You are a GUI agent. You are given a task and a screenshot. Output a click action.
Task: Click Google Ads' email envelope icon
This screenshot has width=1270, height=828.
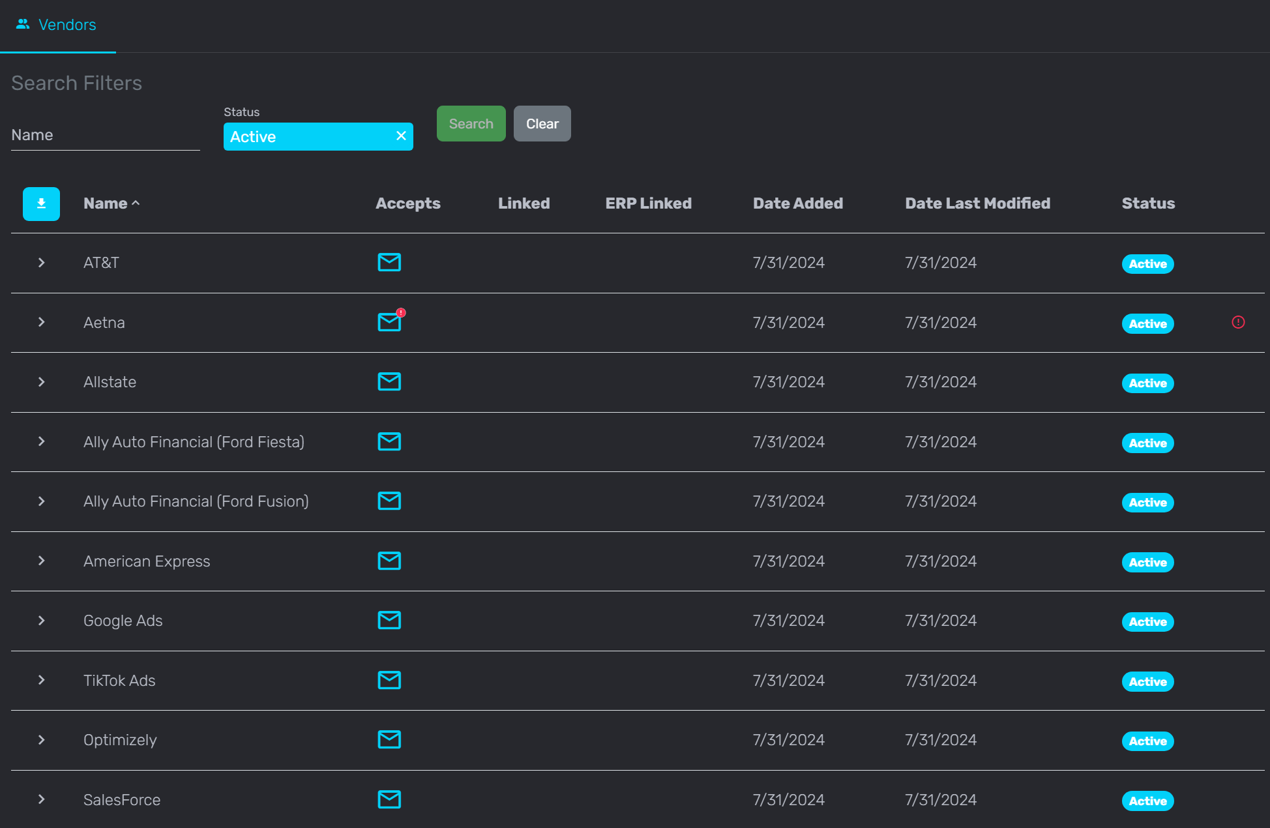(389, 620)
